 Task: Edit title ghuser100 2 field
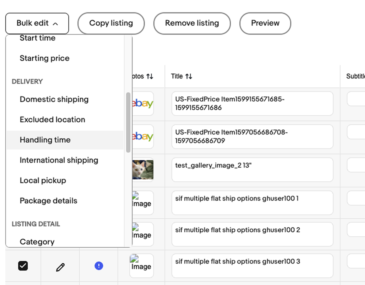[252, 234]
